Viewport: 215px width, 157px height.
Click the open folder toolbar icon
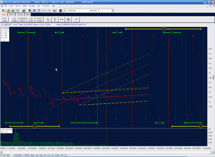point(13,11)
